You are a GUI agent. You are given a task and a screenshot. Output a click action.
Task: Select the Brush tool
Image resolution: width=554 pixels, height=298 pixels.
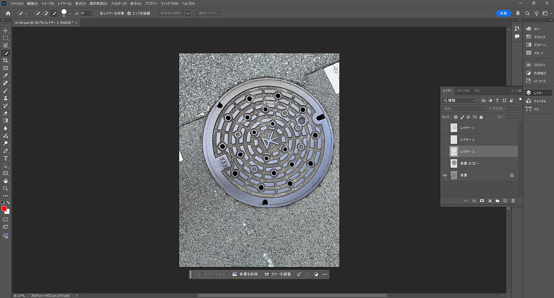[x=6, y=91]
